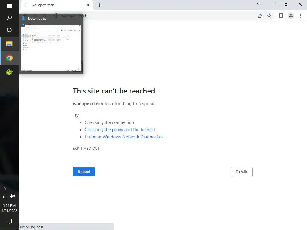Follow 'Checking the proxy and the firewall' link

(x=120, y=130)
